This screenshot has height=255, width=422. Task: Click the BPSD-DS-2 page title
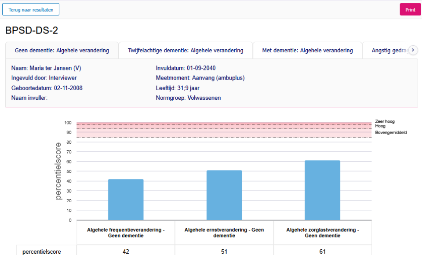(32, 30)
